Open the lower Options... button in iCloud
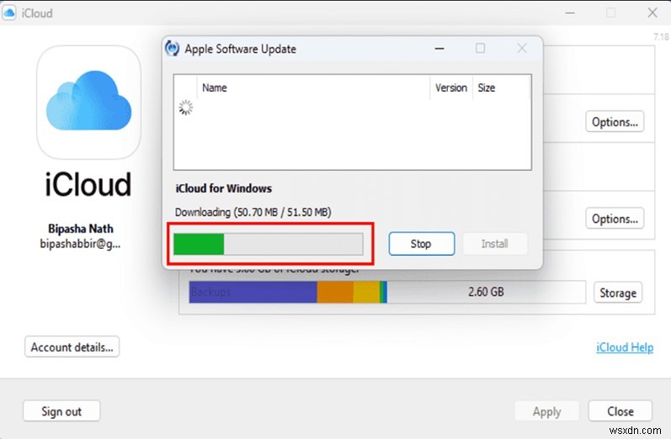 615,219
